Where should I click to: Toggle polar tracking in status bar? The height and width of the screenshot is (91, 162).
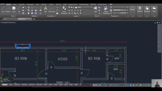[x=111, y=85]
